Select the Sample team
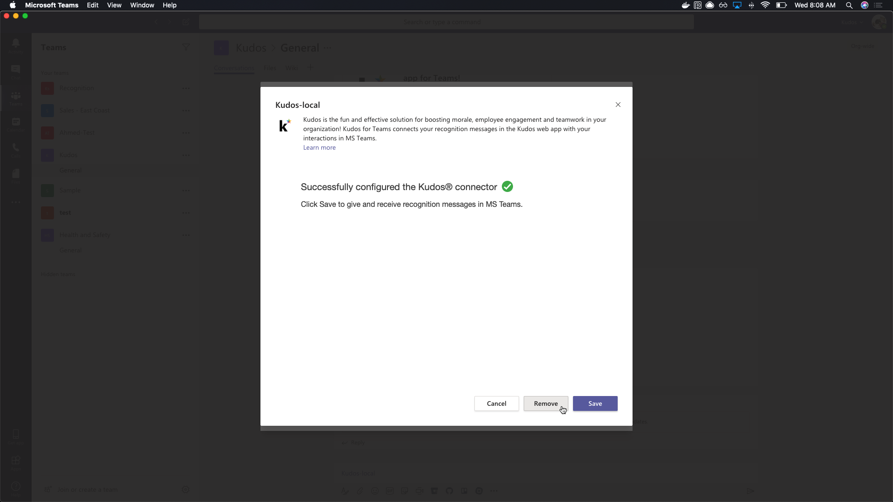The height and width of the screenshot is (502, 893). [70, 190]
